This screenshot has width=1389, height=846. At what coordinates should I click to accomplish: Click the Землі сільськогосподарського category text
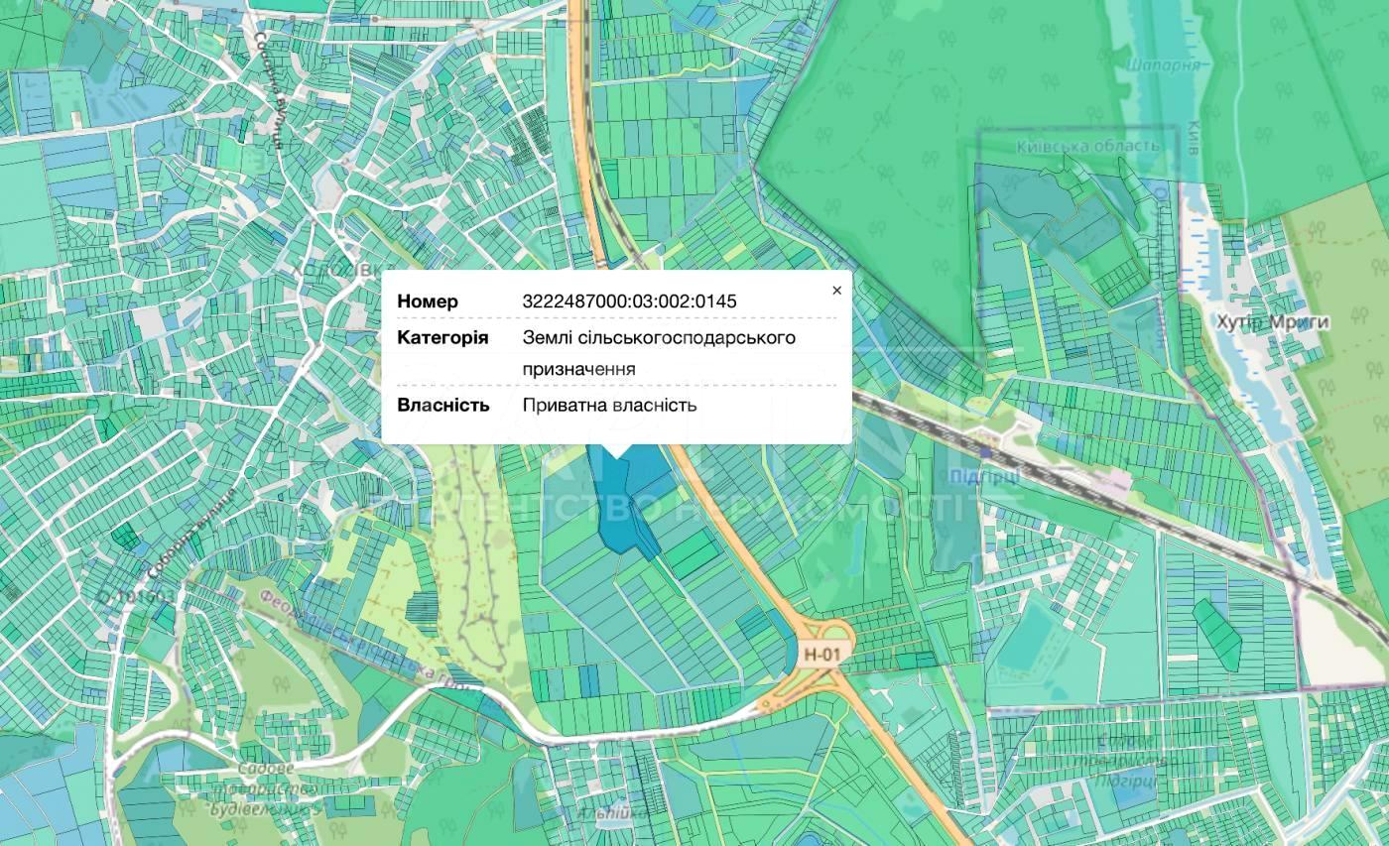point(659,338)
